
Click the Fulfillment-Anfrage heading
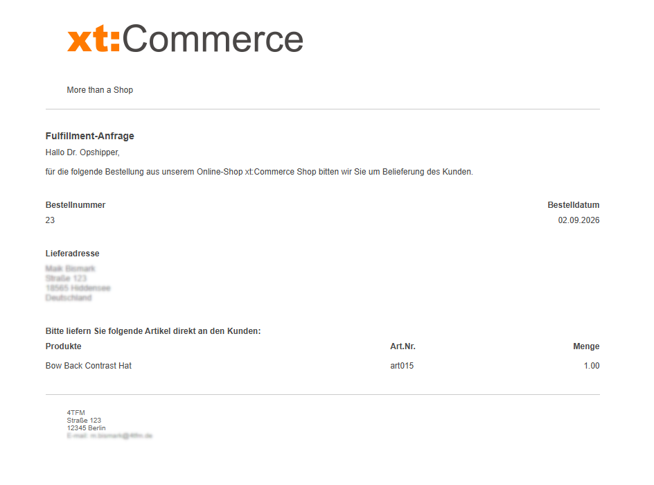[89, 136]
